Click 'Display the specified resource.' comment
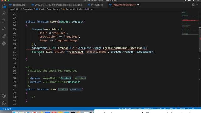This screenshot has height=113, width=201. pos(54,71)
